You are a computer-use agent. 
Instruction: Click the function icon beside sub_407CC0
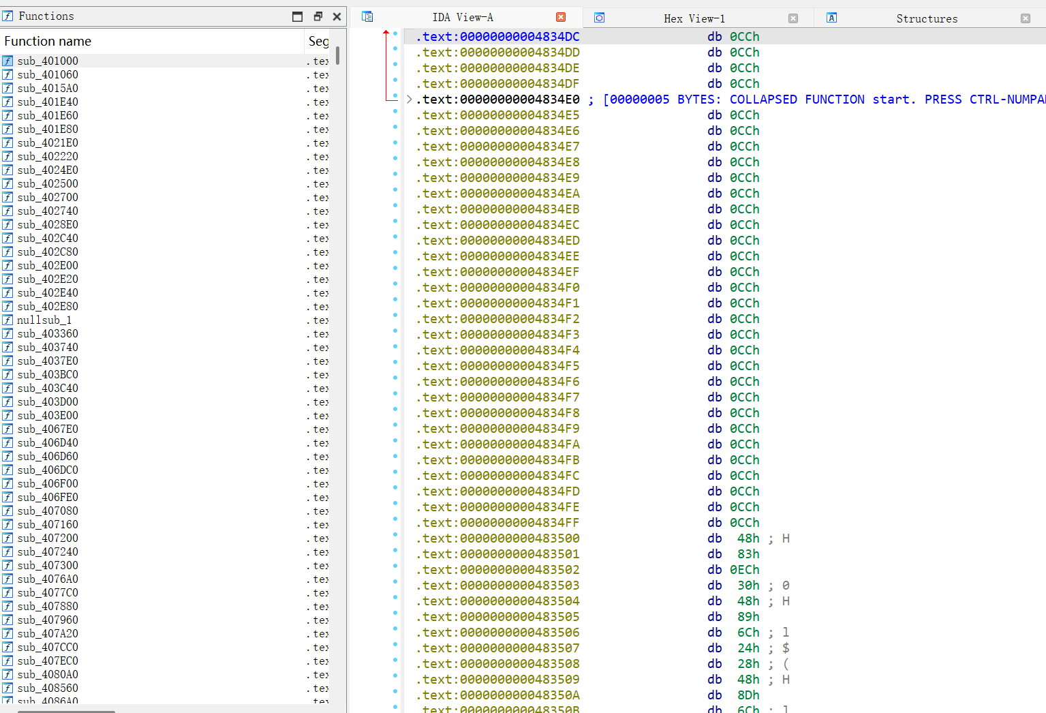7,647
